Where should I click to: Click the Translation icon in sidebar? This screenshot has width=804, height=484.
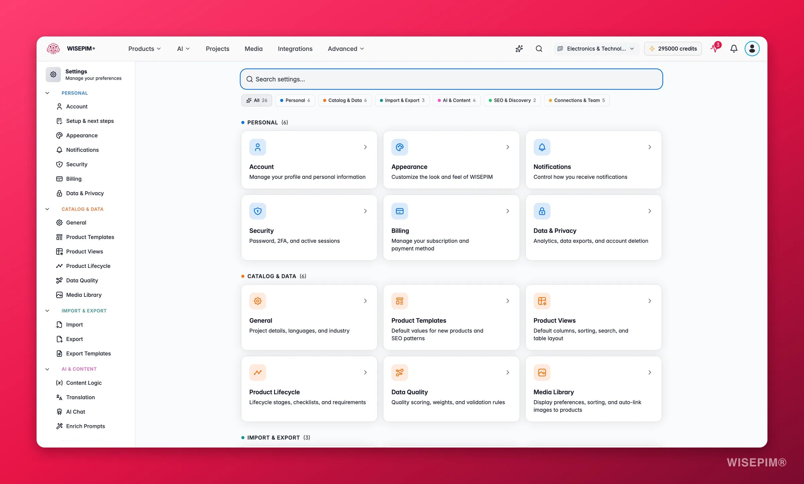(59, 397)
